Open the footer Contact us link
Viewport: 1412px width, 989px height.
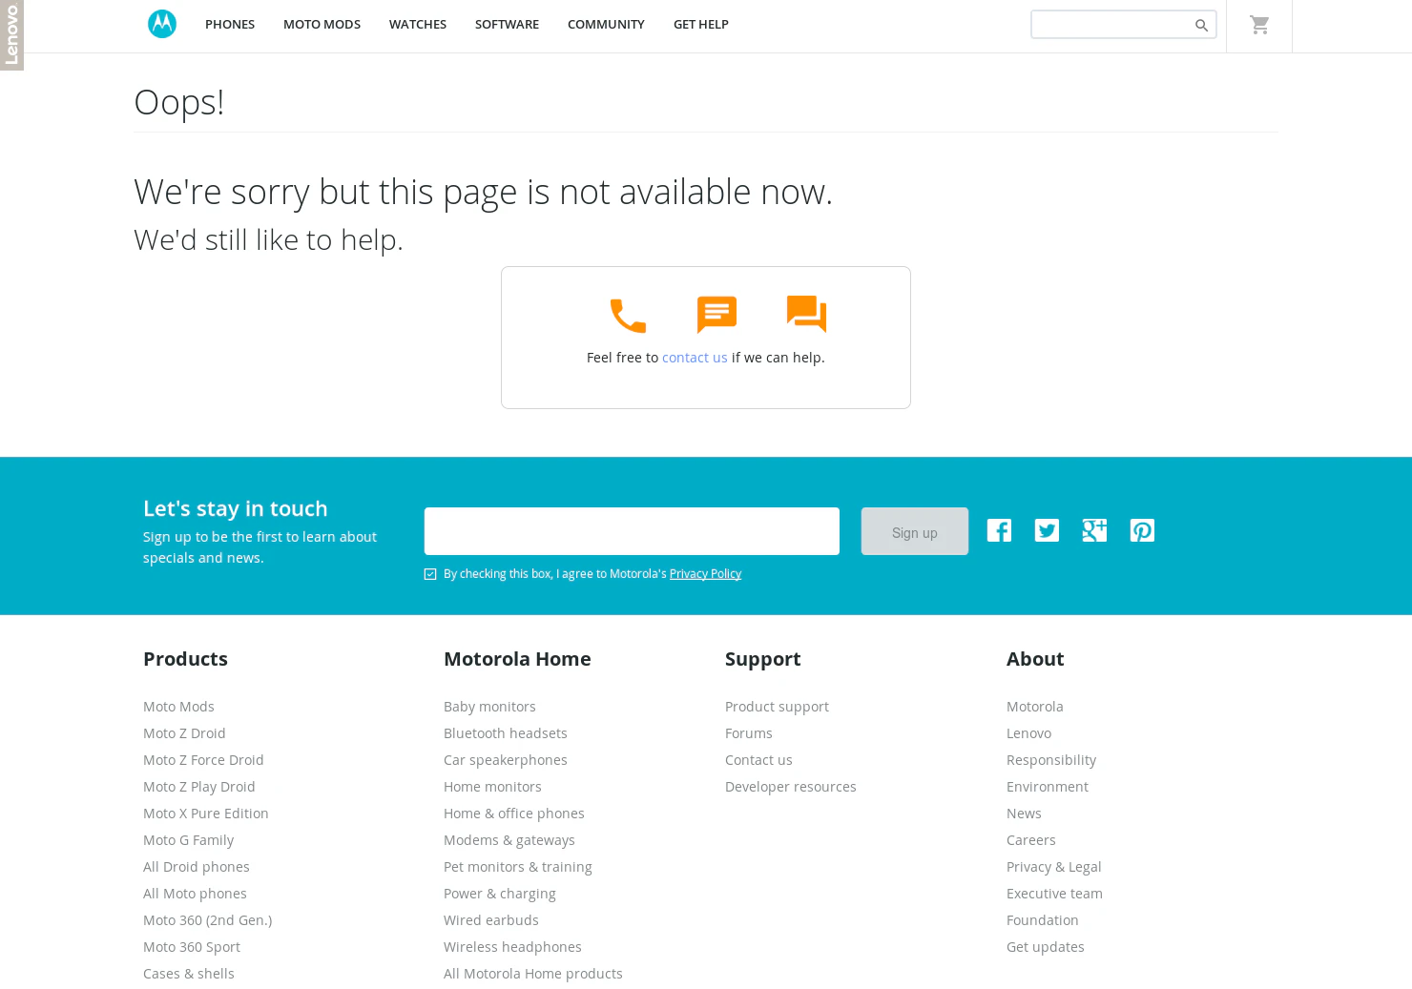coord(758,760)
